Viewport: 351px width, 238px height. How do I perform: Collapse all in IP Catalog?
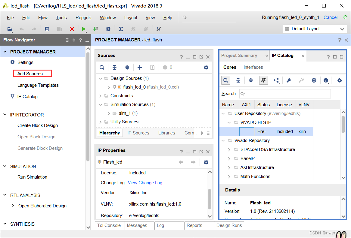(x=238, y=80)
